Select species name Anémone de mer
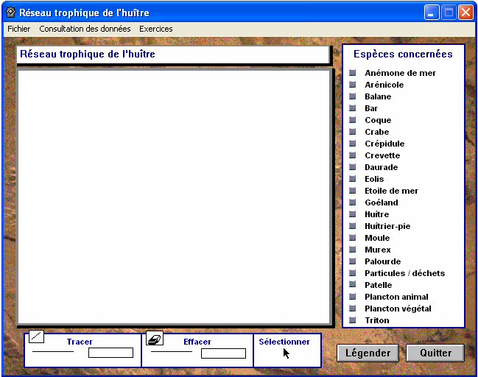 click(x=400, y=73)
